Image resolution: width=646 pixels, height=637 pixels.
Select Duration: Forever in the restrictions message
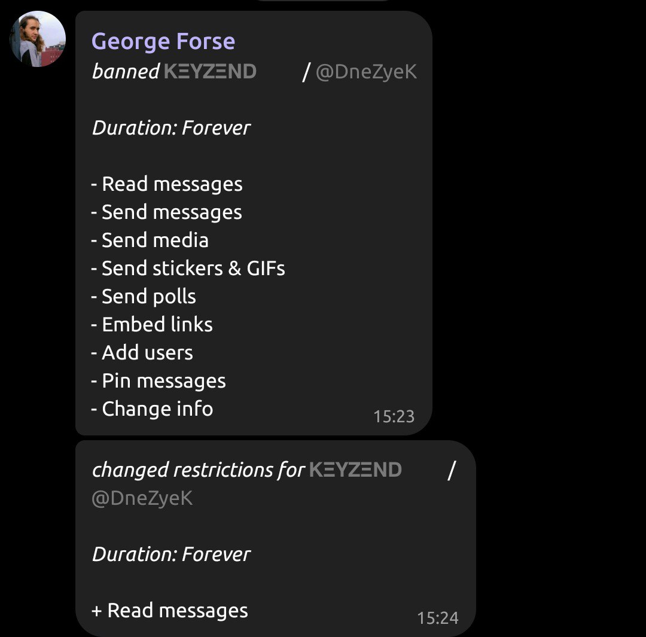coord(172,554)
